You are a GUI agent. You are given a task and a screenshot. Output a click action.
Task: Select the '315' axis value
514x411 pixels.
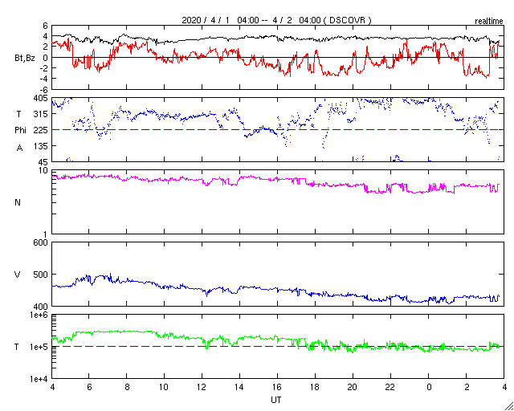pos(41,114)
